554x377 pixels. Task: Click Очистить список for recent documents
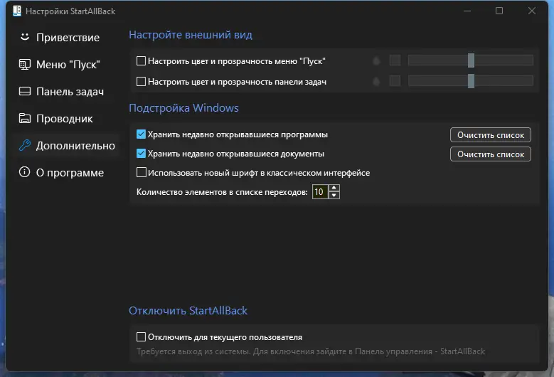[491, 154]
